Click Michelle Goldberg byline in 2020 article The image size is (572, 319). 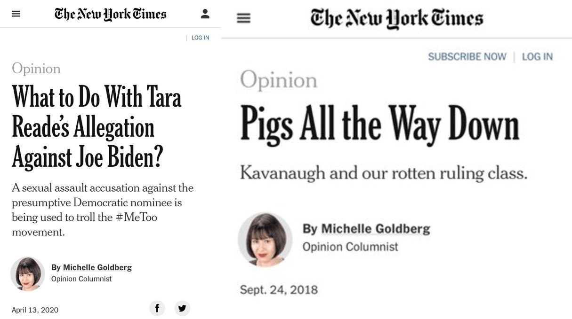pos(97,267)
